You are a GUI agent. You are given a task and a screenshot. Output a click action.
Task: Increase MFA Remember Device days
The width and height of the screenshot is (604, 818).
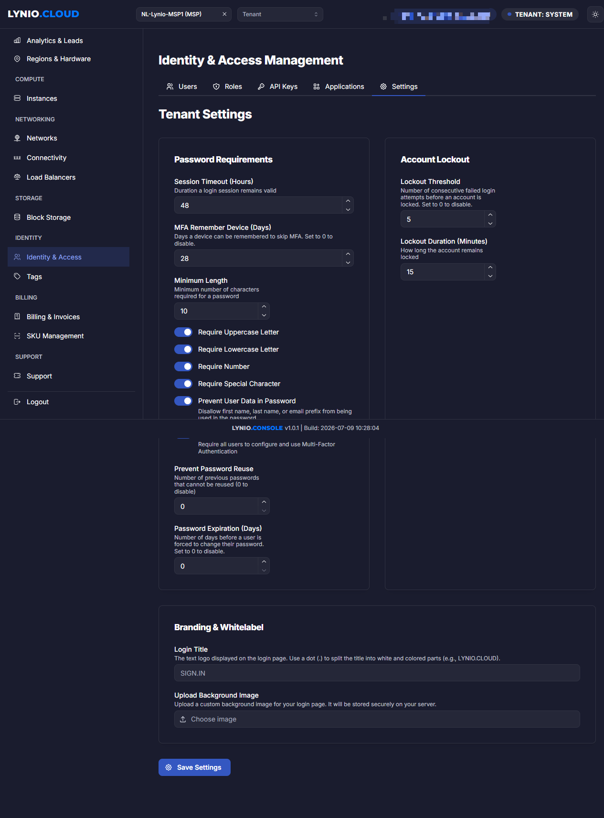point(348,254)
